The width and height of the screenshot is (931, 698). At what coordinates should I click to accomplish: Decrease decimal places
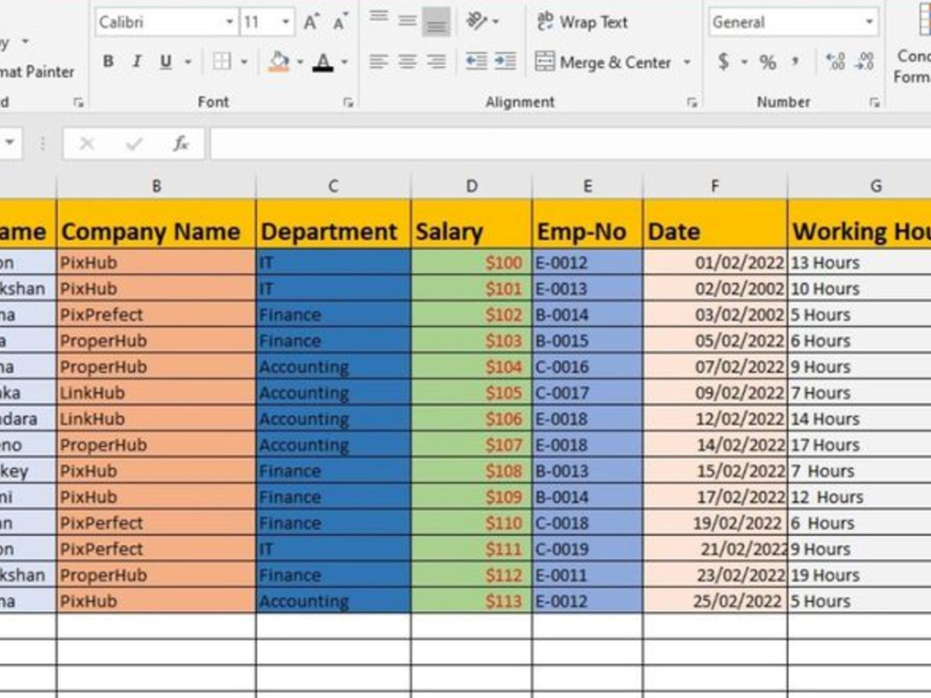(865, 61)
